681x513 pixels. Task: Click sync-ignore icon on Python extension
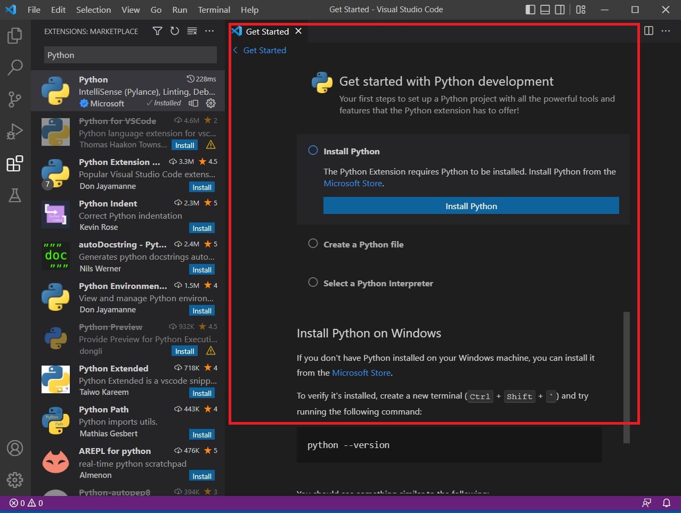pyautogui.click(x=193, y=103)
